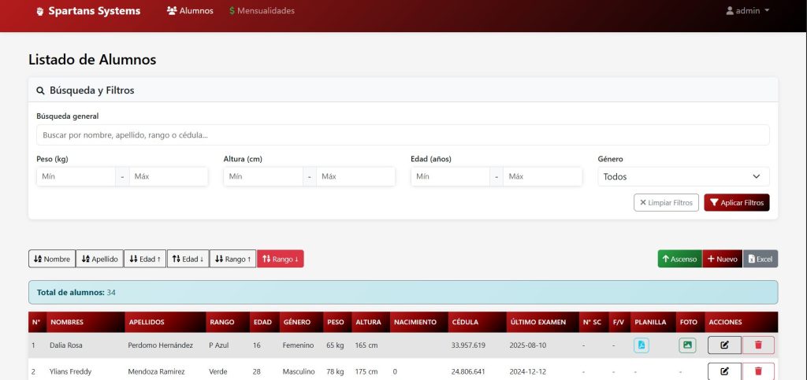
Task: Click the edit icon for Dalia Rosa
Action: pos(724,345)
